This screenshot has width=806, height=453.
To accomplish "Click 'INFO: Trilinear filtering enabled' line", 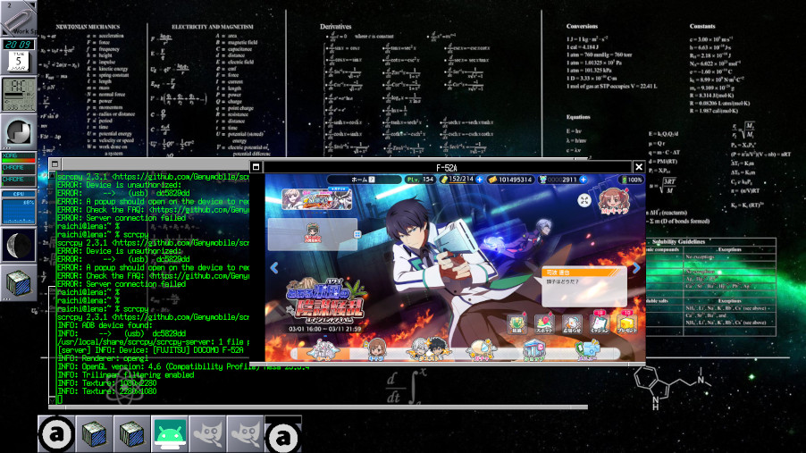I will [x=125, y=374].
